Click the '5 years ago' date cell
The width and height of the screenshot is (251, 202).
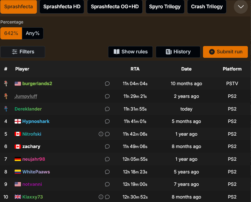(186, 172)
